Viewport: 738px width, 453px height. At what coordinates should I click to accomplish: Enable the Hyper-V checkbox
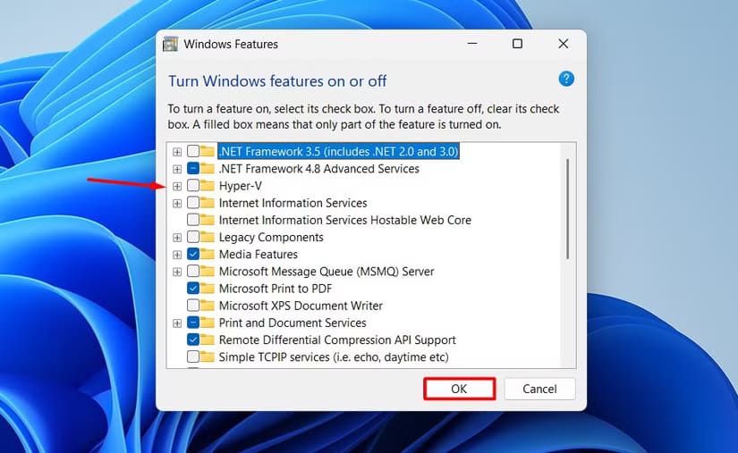coord(193,186)
